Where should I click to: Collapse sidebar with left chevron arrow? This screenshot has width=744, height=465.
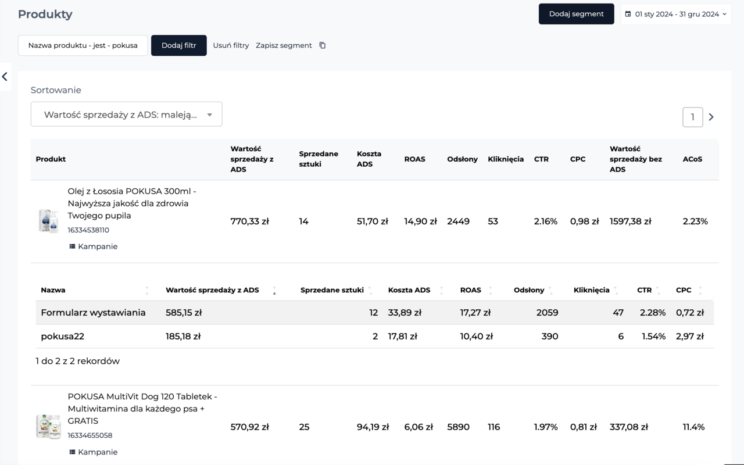click(5, 77)
